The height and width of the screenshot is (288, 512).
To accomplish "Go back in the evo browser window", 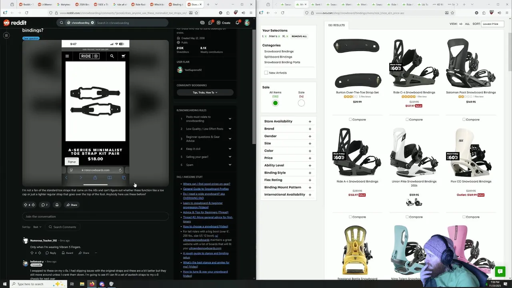I will [x=268, y=13].
